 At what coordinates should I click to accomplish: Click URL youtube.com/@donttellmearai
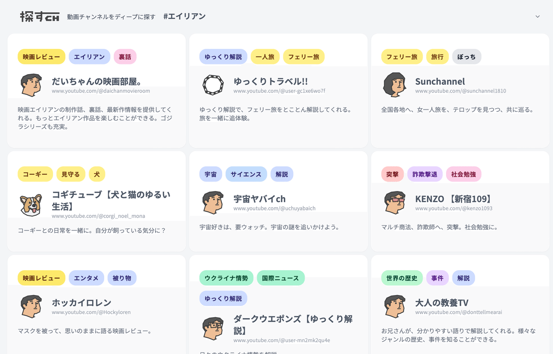[x=459, y=313]
